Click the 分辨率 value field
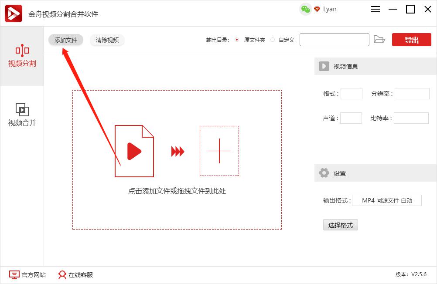437x284 pixels. point(412,94)
